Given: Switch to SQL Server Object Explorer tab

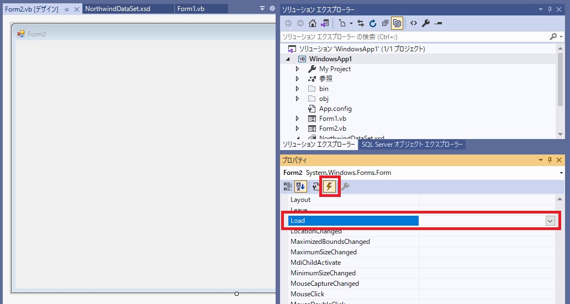Looking at the screenshot, I should (x=412, y=145).
